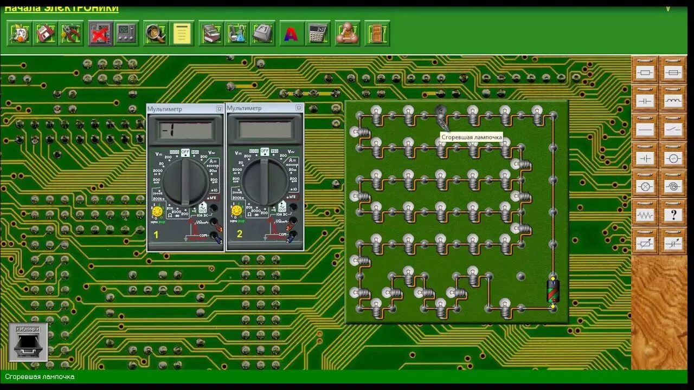Click the red-blue letter A icon

coord(291,34)
